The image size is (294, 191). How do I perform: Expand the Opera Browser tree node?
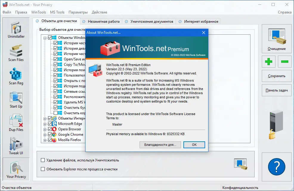pyautogui.click(x=45, y=129)
